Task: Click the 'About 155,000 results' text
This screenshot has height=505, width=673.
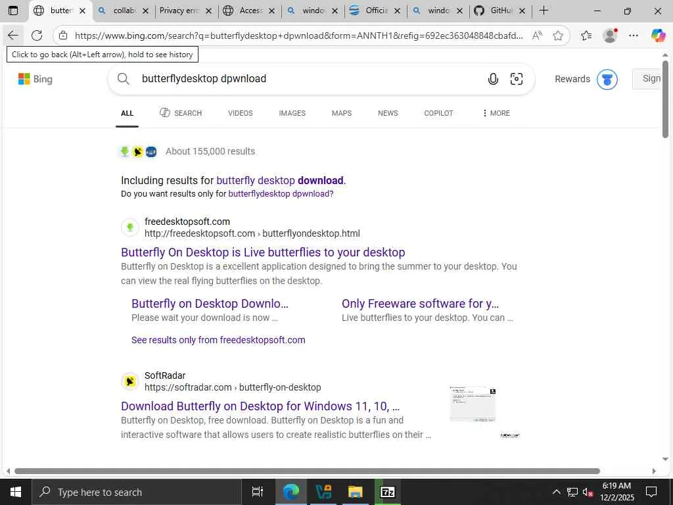Action: (x=210, y=151)
